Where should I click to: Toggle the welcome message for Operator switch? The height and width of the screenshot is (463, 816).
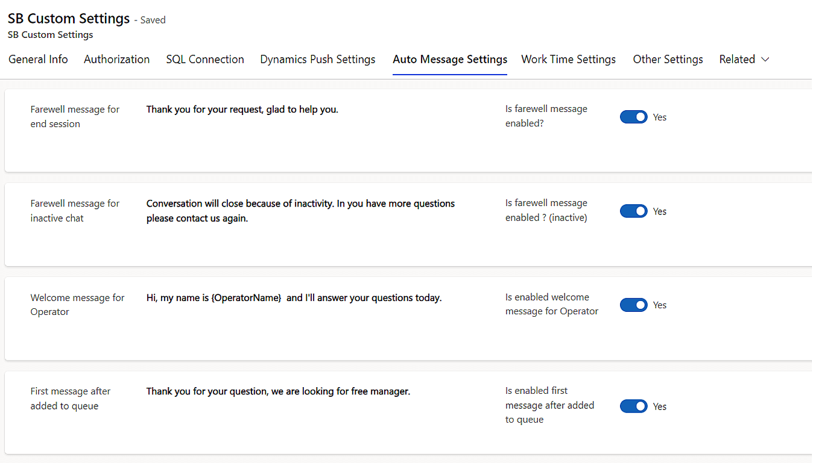[633, 305]
